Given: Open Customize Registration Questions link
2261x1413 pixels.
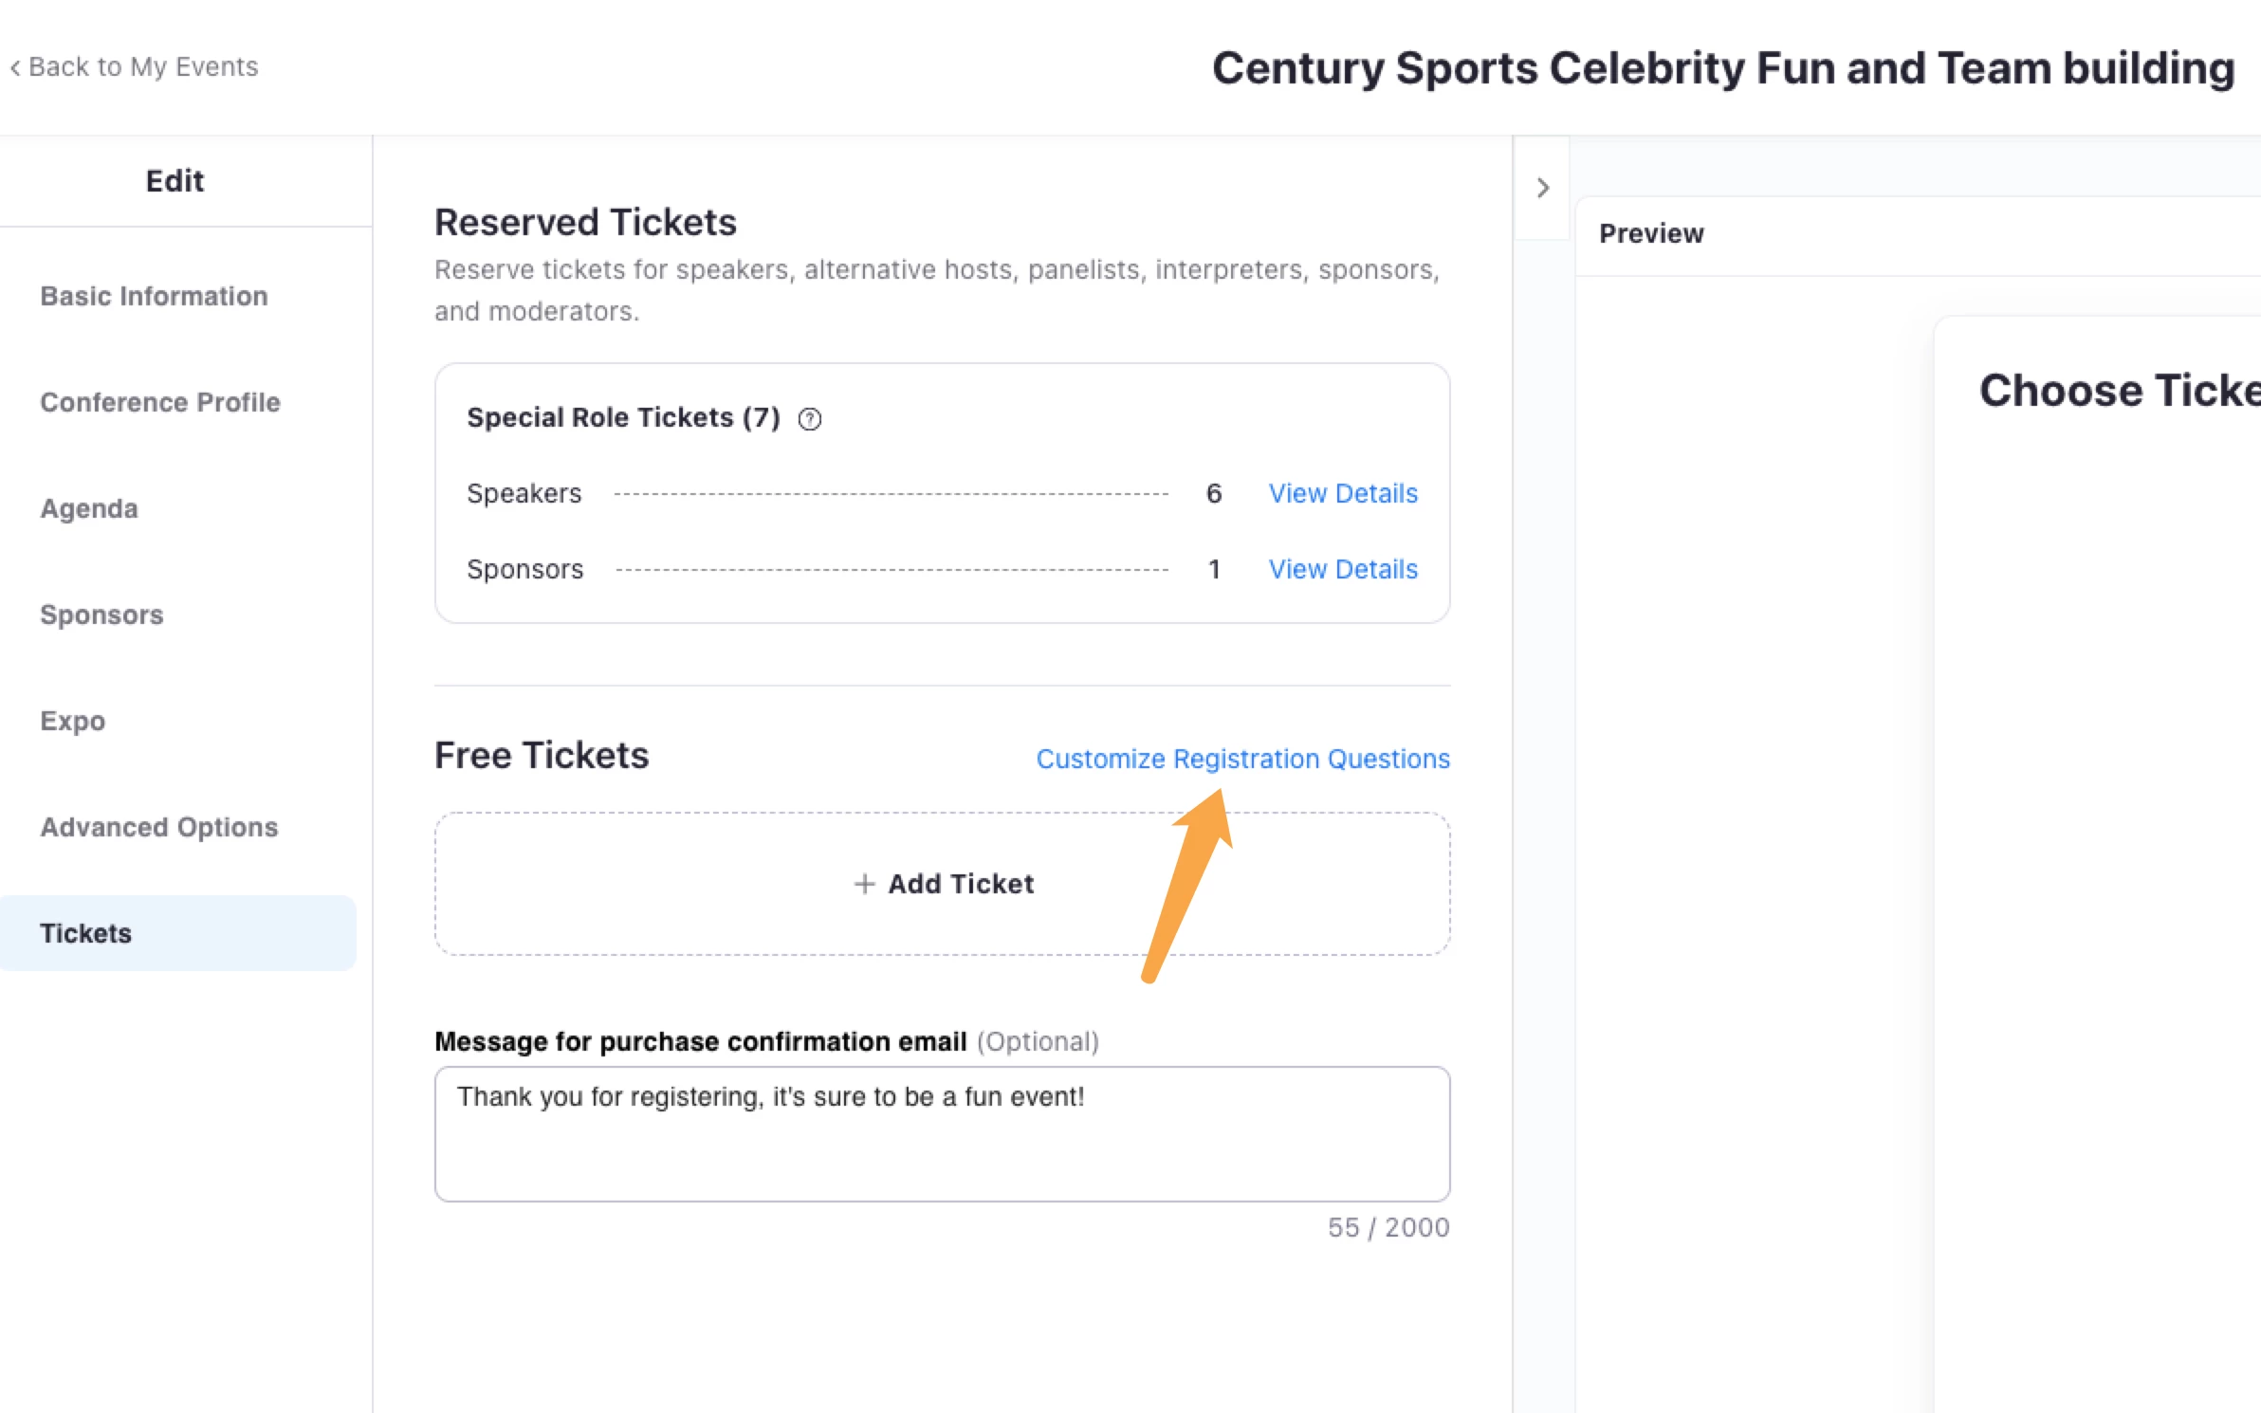Looking at the screenshot, I should 1242,759.
